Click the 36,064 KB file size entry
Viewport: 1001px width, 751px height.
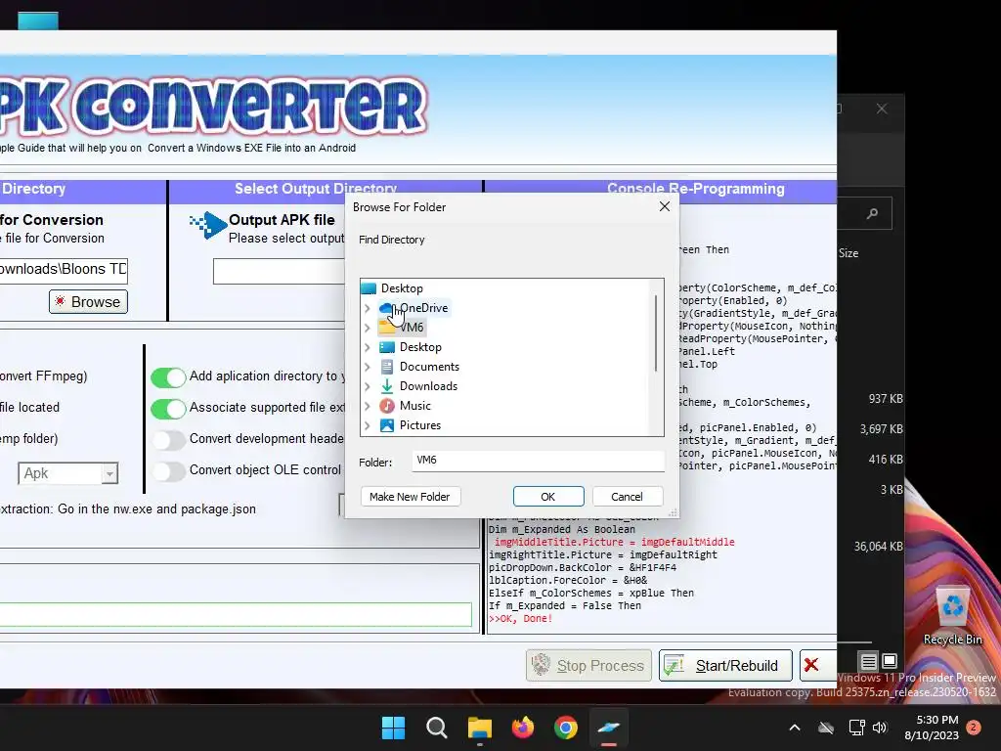(879, 547)
